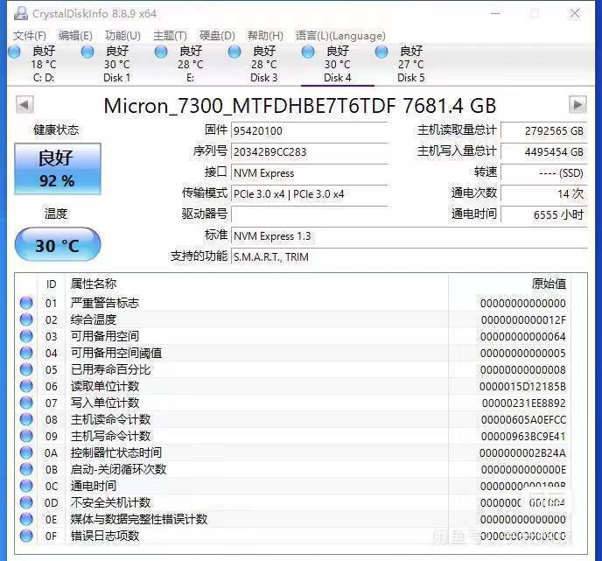Click status icon of row 0A 控制器忙状态时间

(26, 452)
